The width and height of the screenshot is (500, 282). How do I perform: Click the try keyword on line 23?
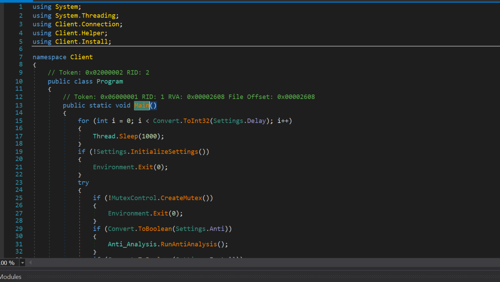pyautogui.click(x=83, y=183)
